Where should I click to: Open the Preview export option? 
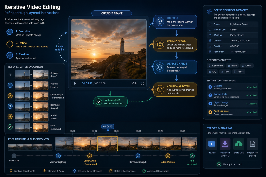211,144
